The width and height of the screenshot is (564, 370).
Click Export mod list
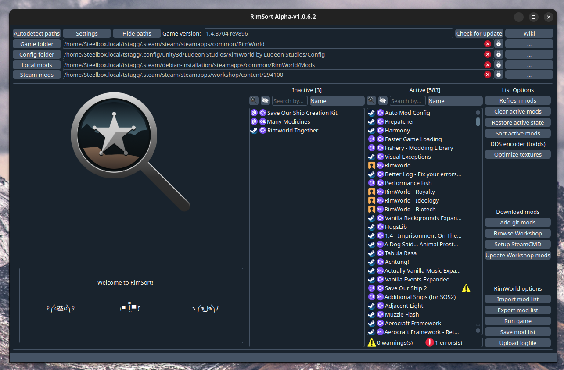click(518, 310)
